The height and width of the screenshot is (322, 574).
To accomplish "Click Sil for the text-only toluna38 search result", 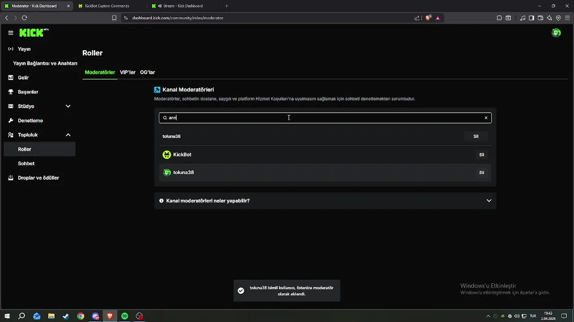I will 476,136.
